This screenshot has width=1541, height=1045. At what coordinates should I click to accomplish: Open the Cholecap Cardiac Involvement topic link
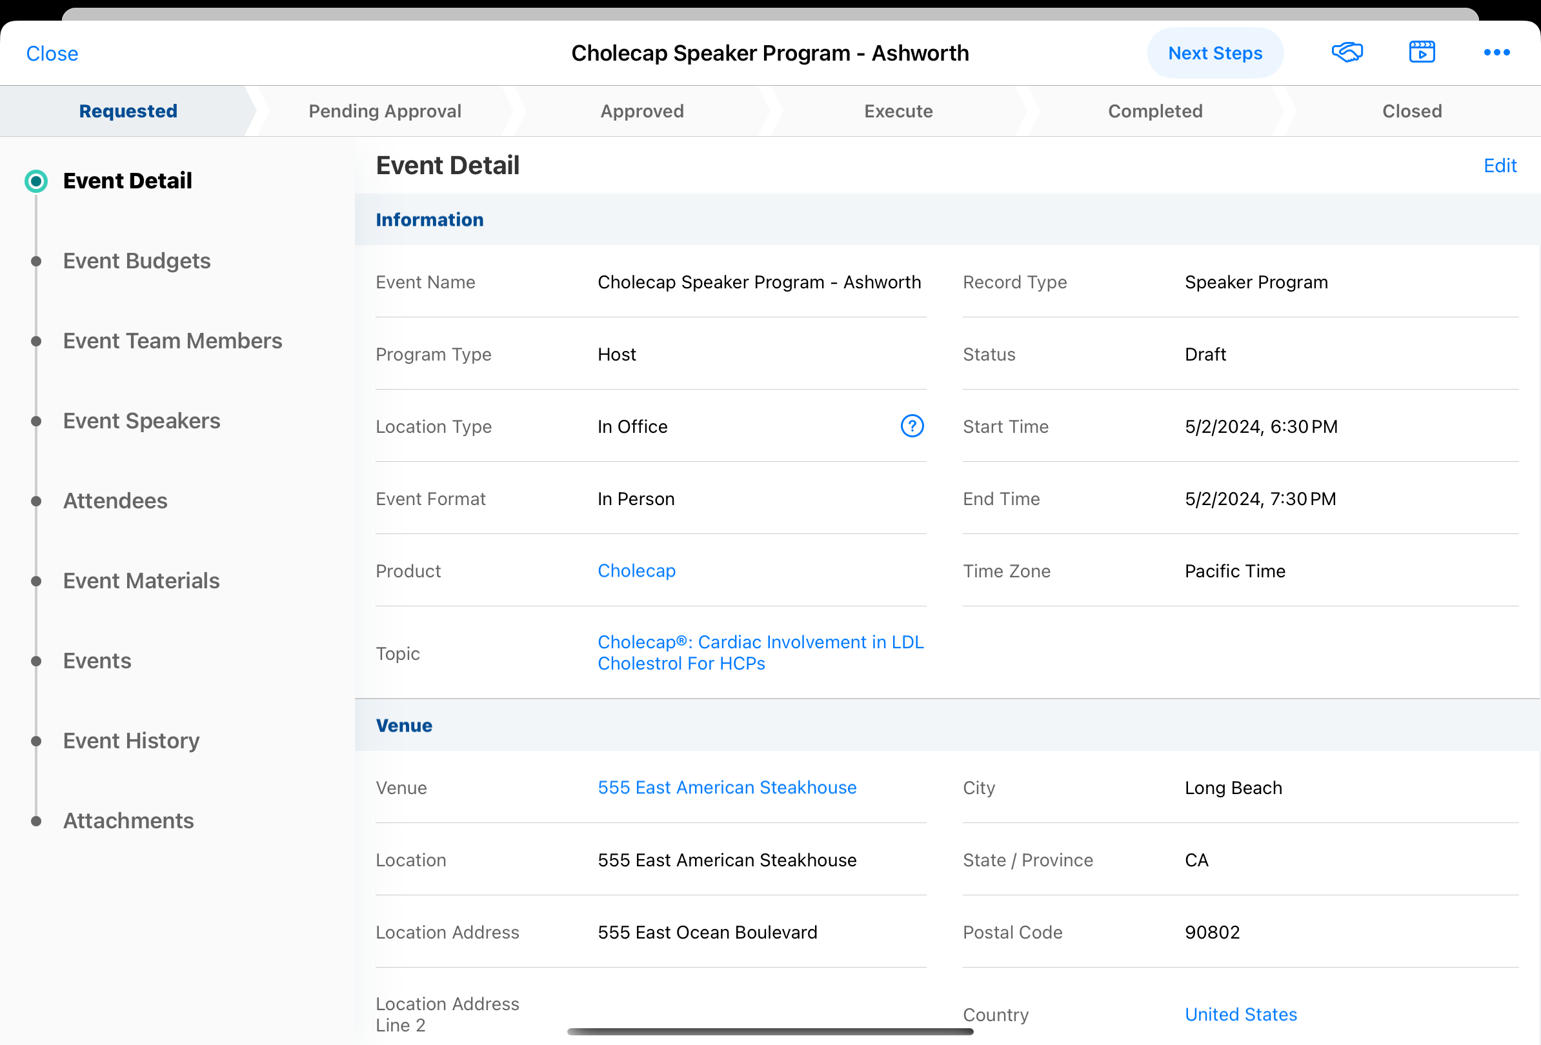coord(760,653)
